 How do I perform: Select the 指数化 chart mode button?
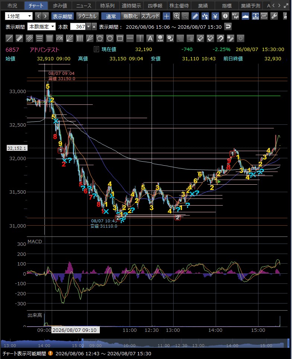(130, 16)
